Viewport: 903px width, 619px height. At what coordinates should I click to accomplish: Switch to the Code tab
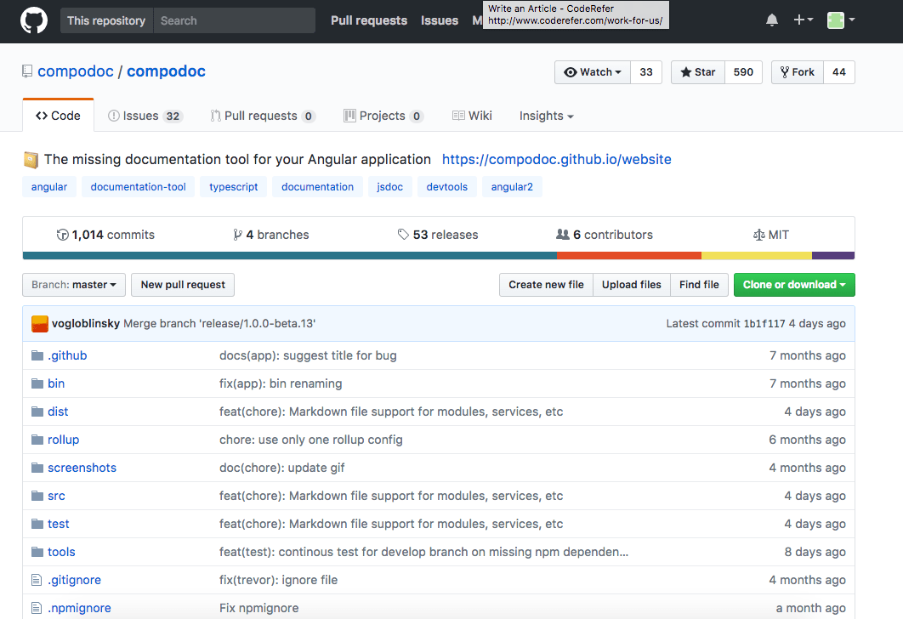[x=58, y=116]
